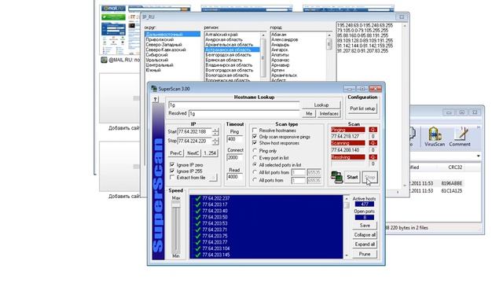Image resolution: width=503 pixels, height=283 pixels.
Task: Uncheck Ignore IP 255
Action: [x=172, y=171]
